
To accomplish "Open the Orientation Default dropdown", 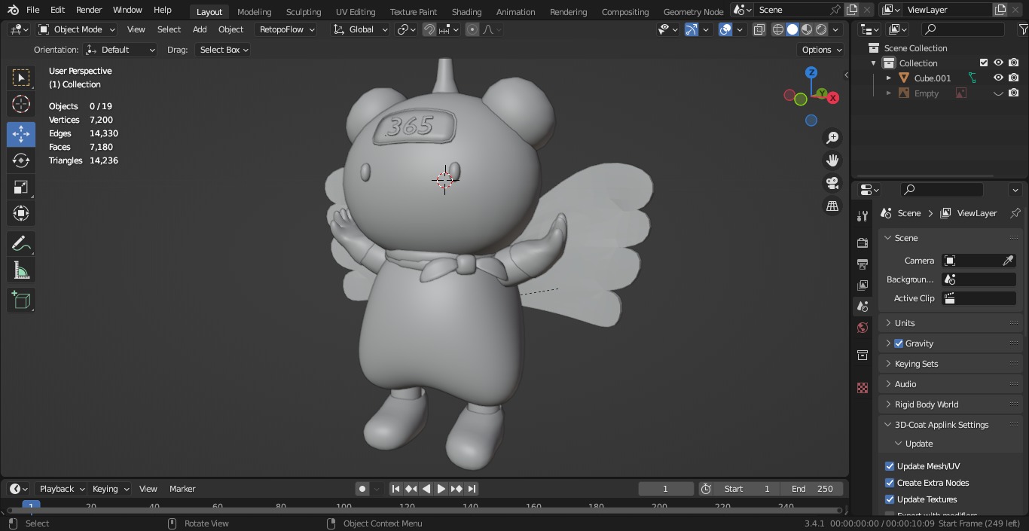I will pos(121,50).
